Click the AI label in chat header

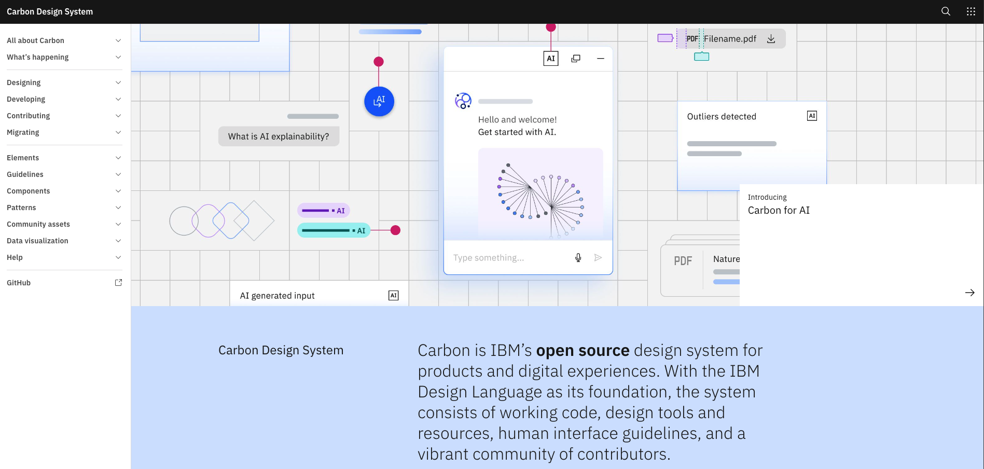(x=551, y=59)
